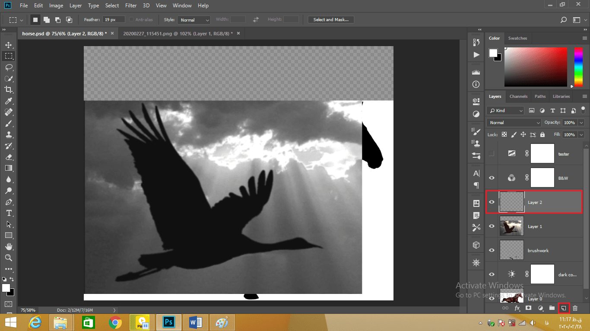The height and width of the screenshot is (331, 590).
Task: Open the Style dropdown in options bar
Action: [x=194, y=20]
